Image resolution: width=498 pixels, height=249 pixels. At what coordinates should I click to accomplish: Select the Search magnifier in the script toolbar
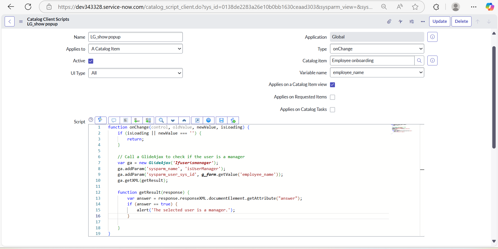[161, 120]
